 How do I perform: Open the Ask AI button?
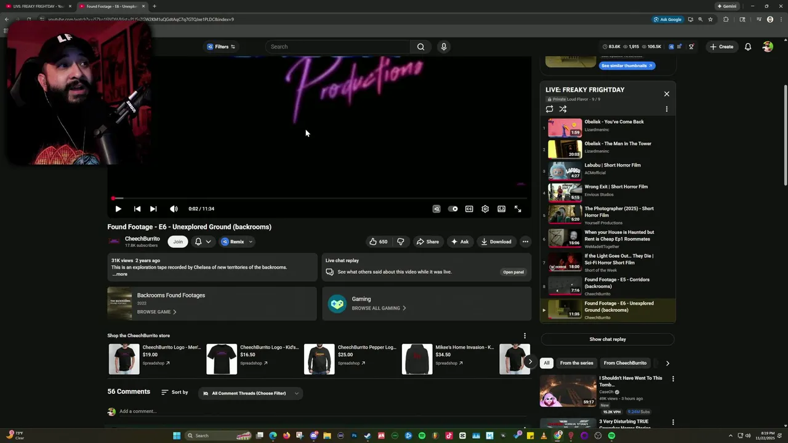(x=460, y=242)
